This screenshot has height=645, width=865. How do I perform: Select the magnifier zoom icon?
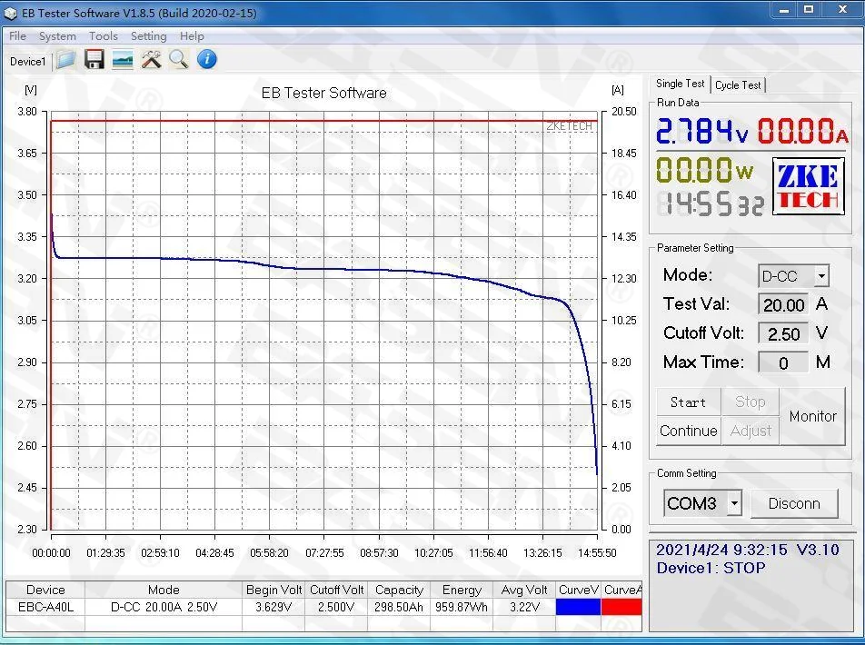pyautogui.click(x=179, y=59)
